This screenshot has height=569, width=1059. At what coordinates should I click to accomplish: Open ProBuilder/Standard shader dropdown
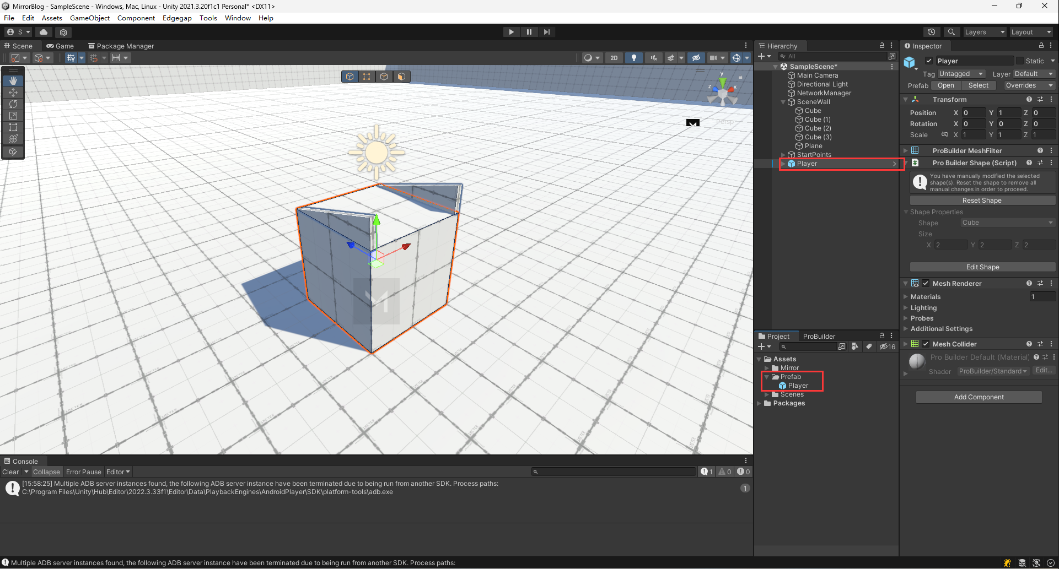tap(993, 371)
